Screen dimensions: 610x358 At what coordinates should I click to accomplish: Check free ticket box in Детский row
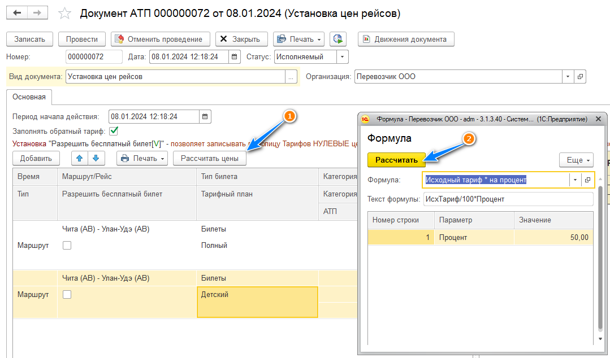coord(67,294)
